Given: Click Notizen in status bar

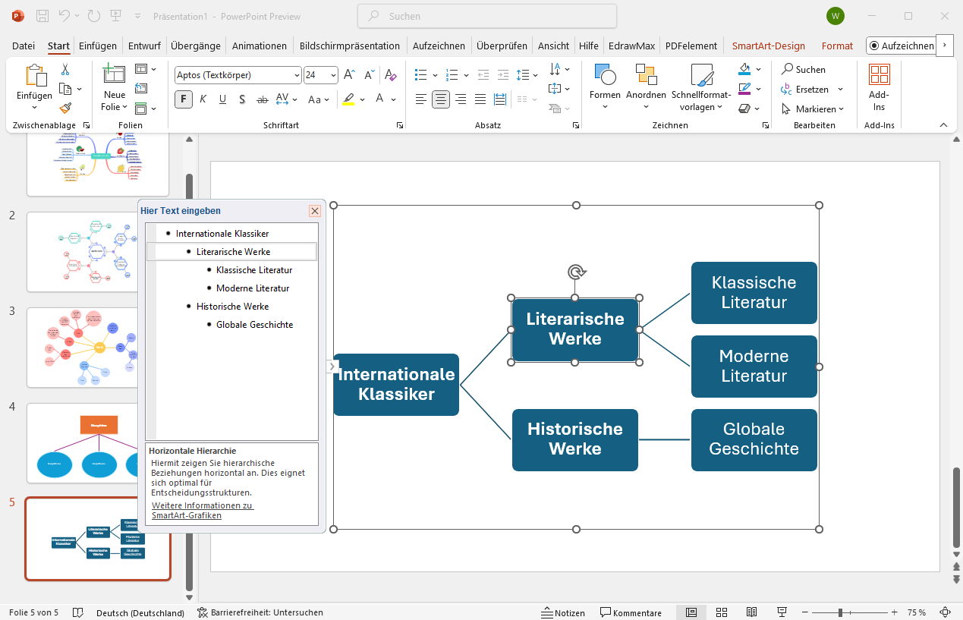Looking at the screenshot, I should [x=563, y=612].
